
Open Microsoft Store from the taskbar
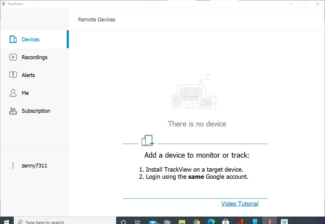point(226,221)
